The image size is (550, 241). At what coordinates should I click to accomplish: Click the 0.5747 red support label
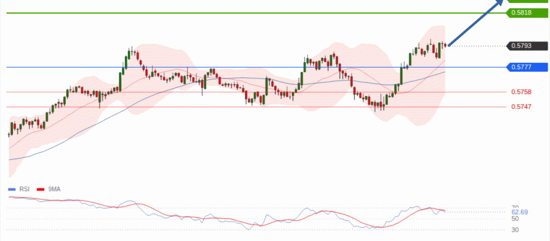[x=521, y=107]
